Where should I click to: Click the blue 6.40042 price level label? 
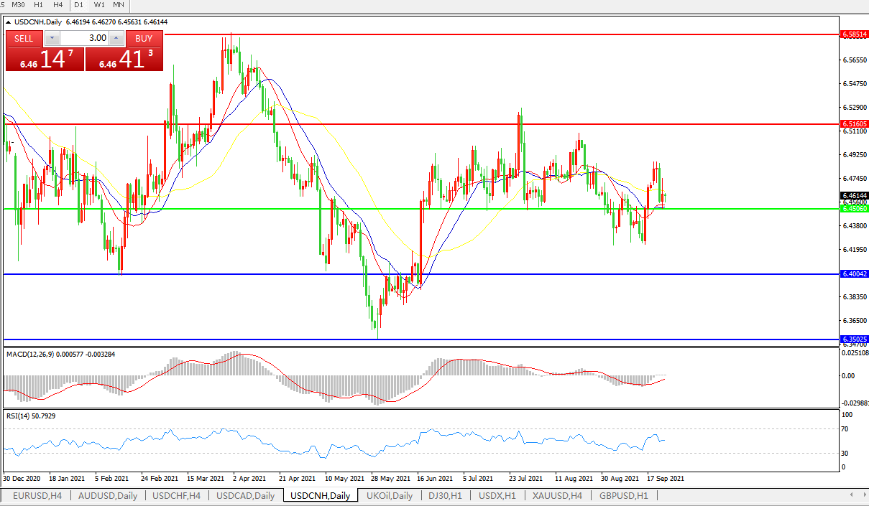pyautogui.click(x=855, y=274)
